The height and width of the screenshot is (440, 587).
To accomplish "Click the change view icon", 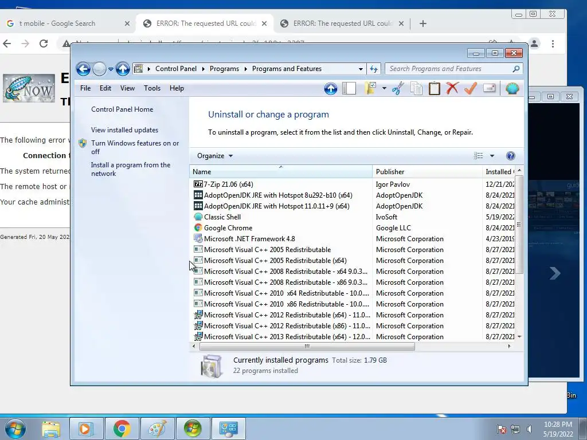I will pos(479,156).
